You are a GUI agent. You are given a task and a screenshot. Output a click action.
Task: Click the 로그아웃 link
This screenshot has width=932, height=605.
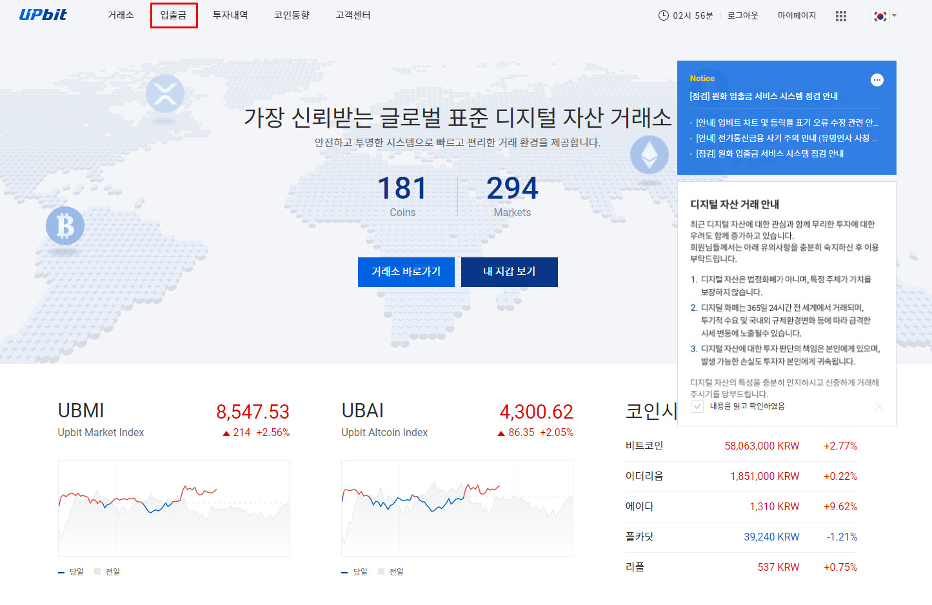tap(743, 15)
